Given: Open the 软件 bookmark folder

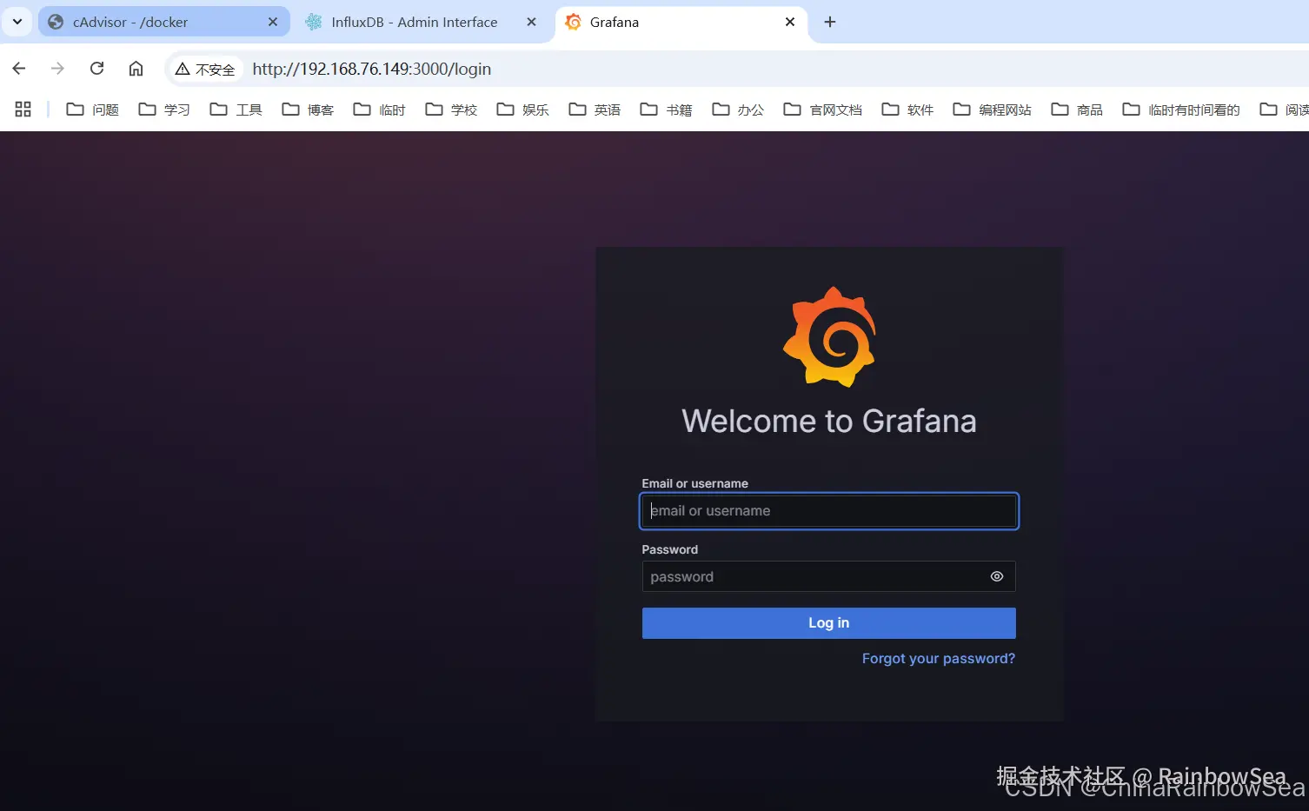Looking at the screenshot, I should (x=907, y=110).
